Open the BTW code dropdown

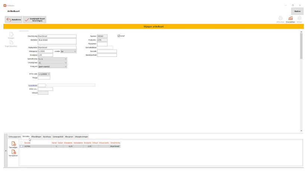coord(49,74)
